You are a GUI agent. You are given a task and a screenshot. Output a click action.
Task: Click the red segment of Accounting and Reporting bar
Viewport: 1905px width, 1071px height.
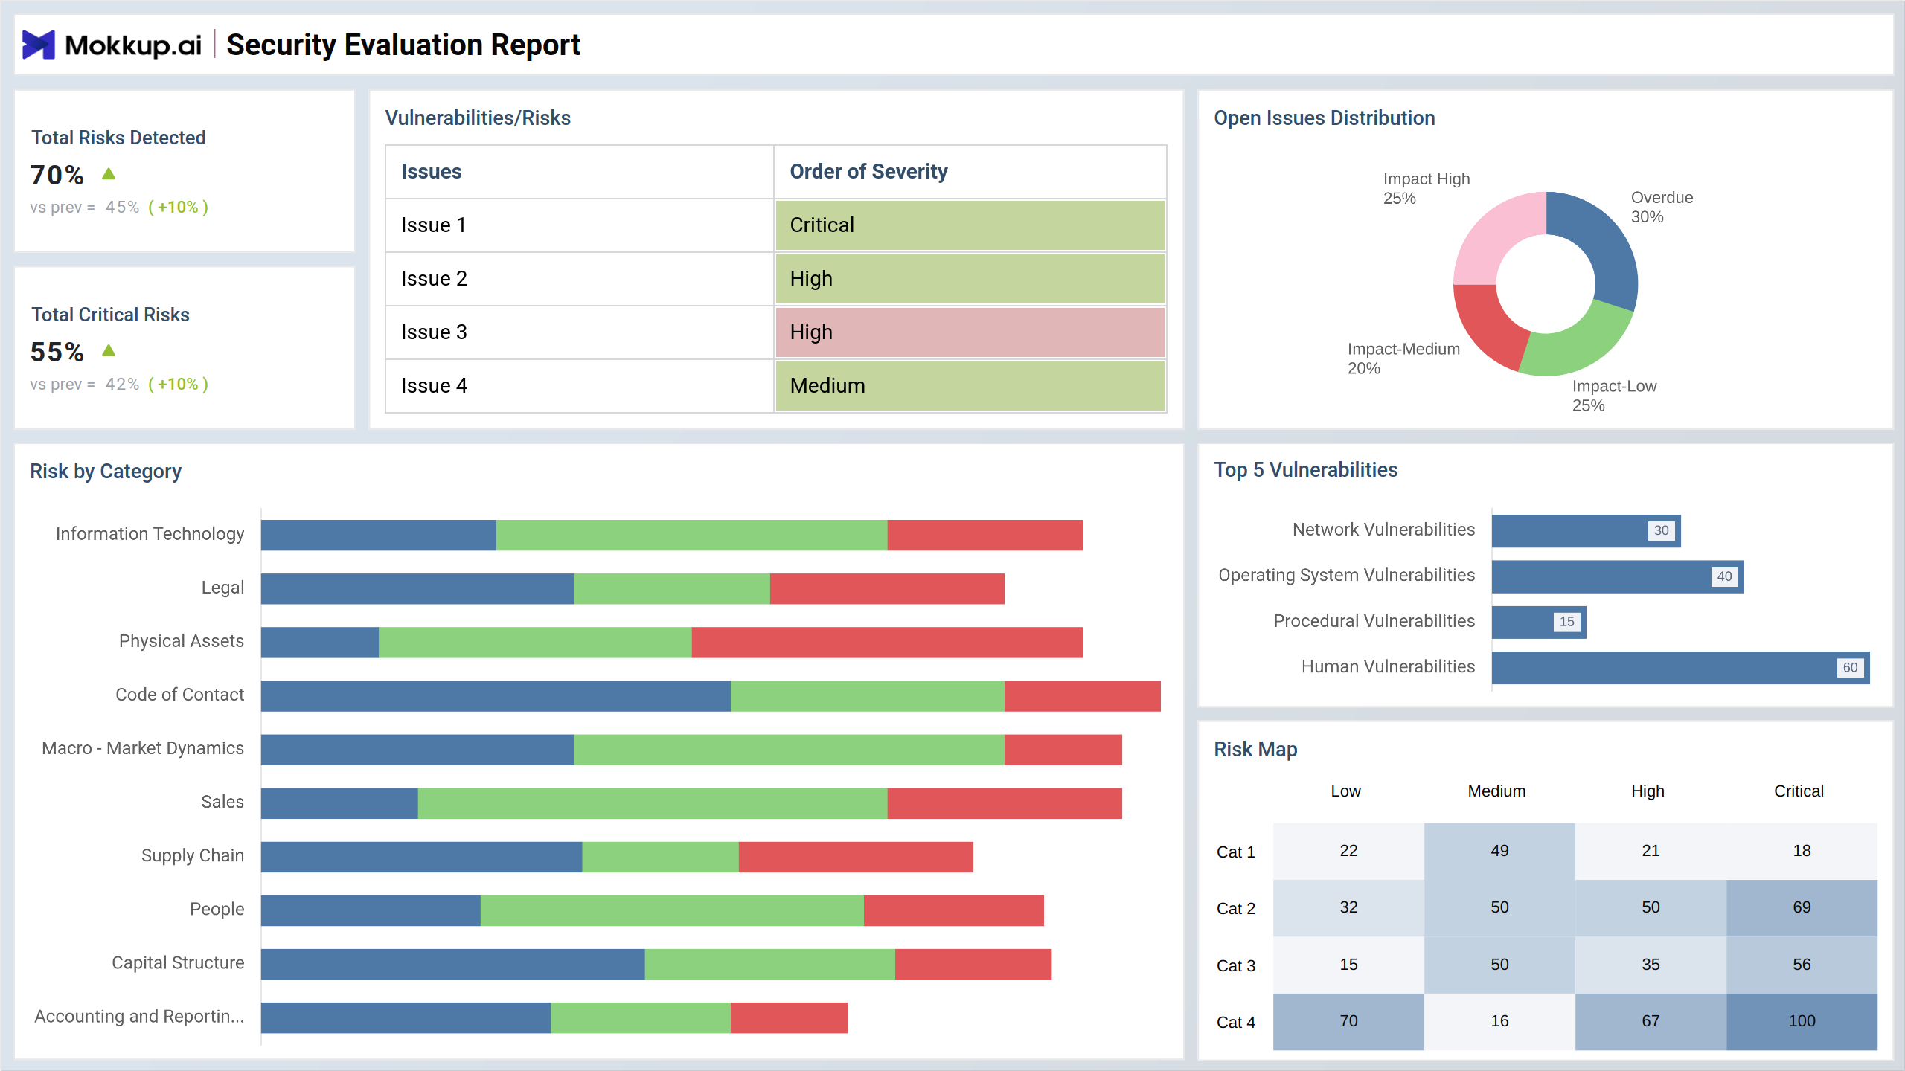(x=790, y=1017)
